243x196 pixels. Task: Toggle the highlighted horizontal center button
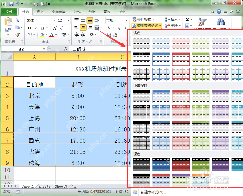pyautogui.click(x=83, y=28)
